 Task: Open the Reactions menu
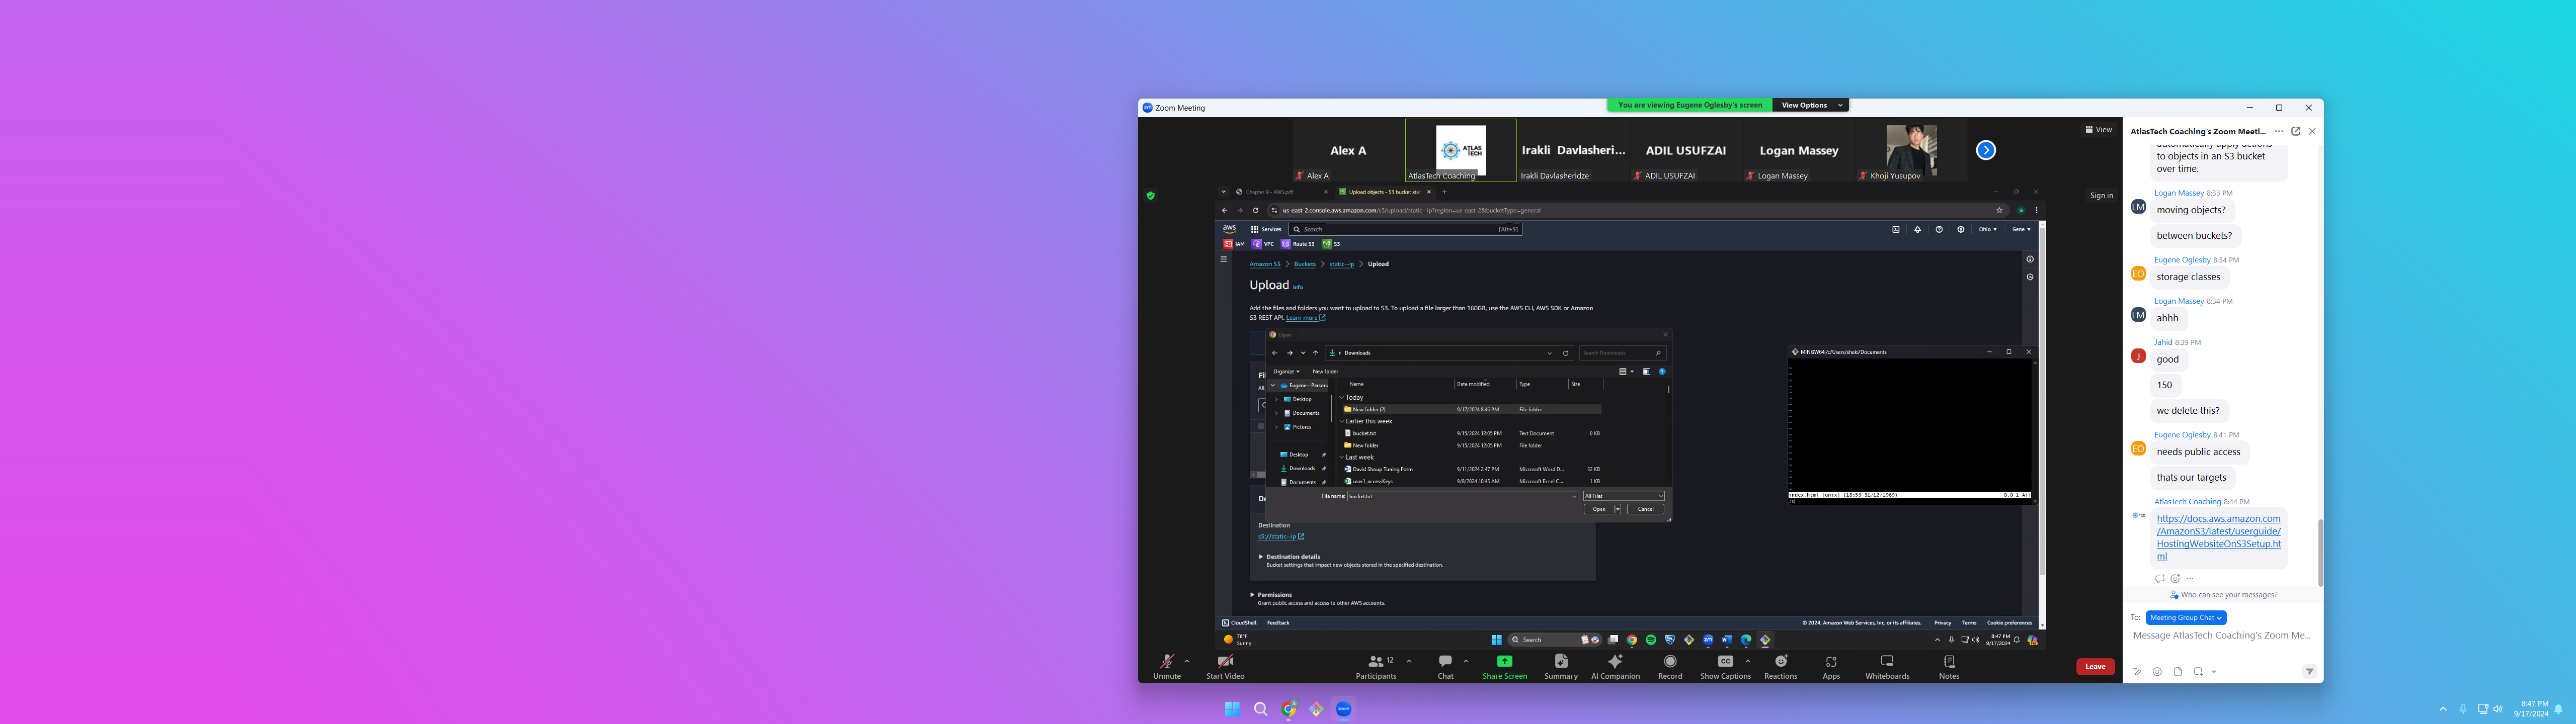pyautogui.click(x=1780, y=665)
